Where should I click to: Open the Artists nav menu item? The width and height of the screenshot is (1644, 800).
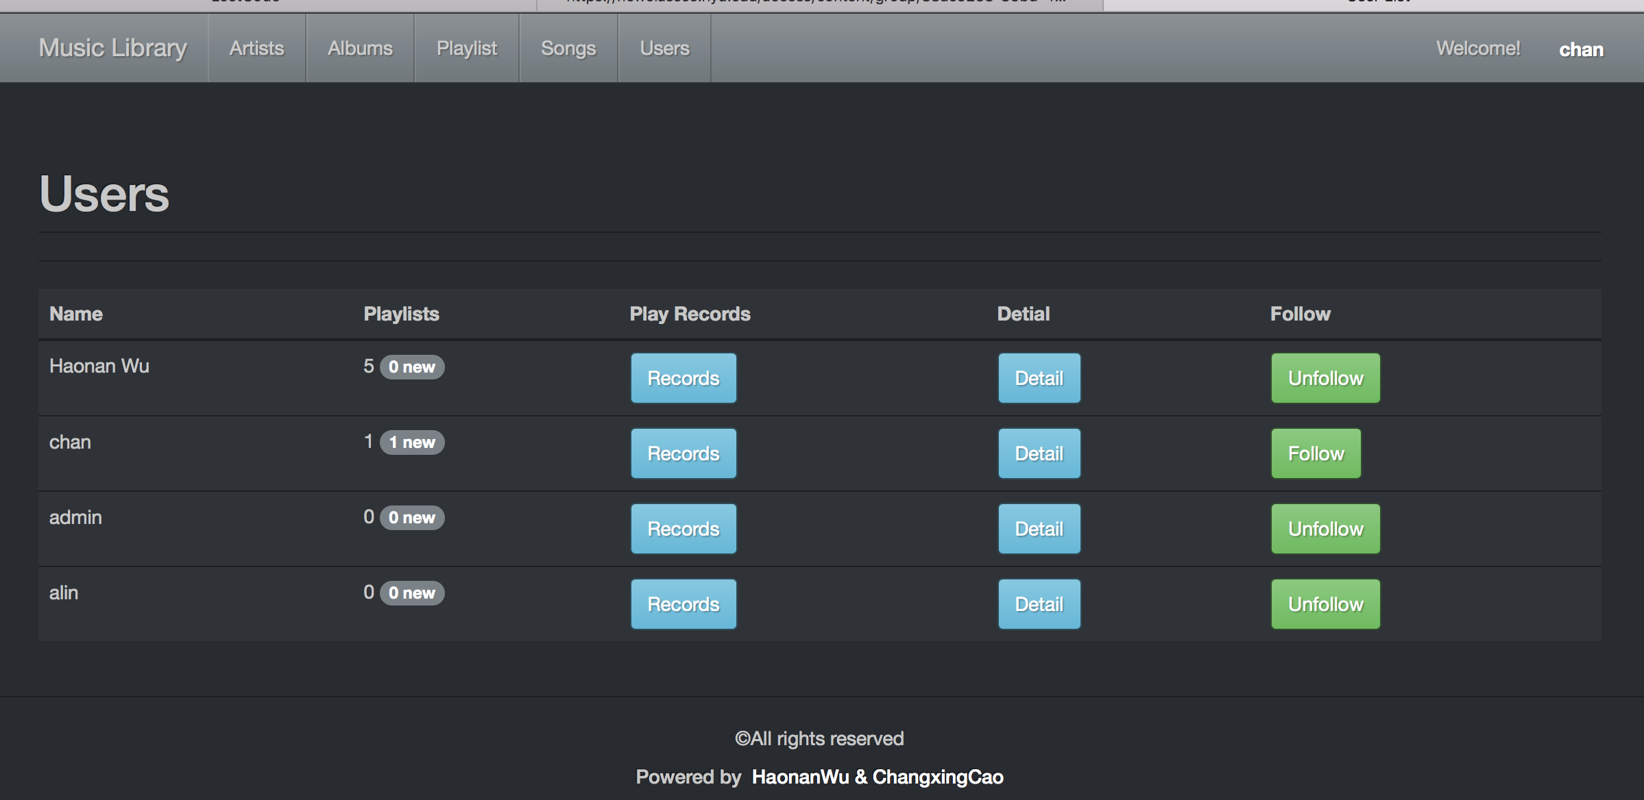pyautogui.click(x=256, y=49)
